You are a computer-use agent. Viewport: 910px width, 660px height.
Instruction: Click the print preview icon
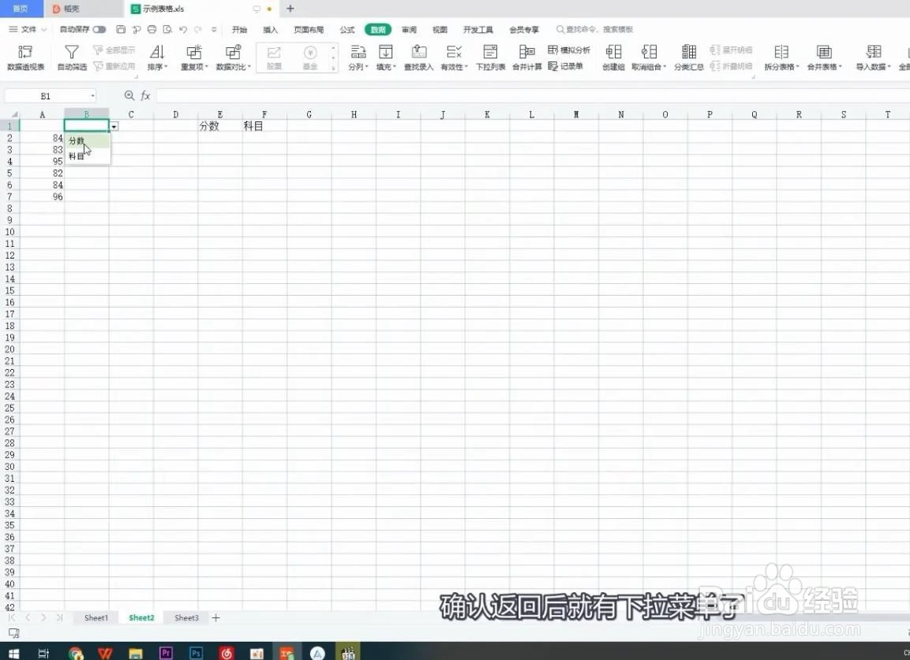(167, 29)
